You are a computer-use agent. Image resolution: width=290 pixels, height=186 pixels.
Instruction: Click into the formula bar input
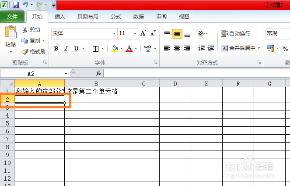pyautogui.click(x=196, y=73)
